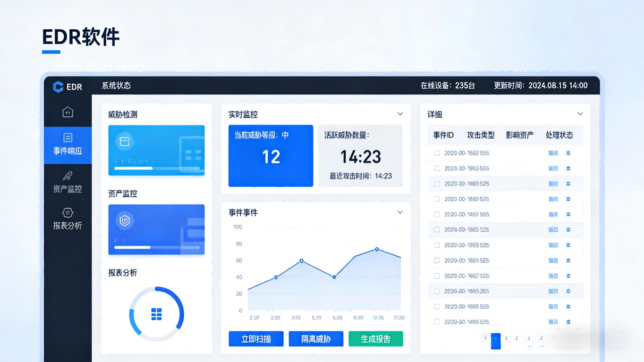Sort by the 攻击类型 column header

coord(481,135)
